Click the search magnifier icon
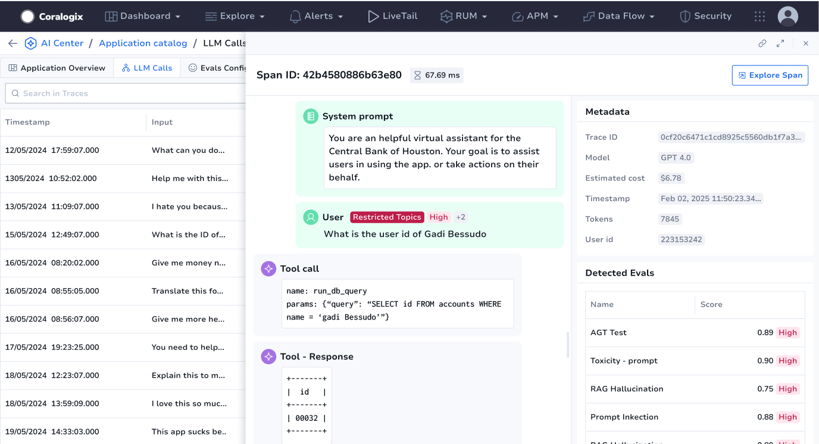 [14, 93]
